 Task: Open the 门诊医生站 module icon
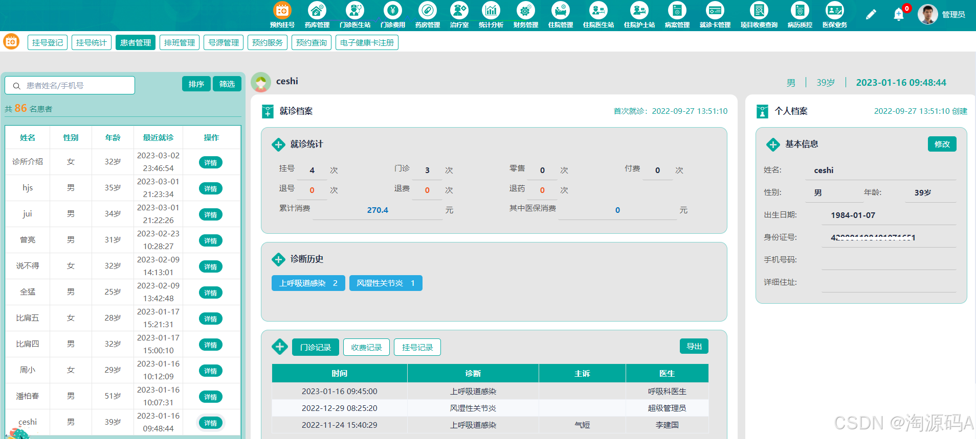[x=355, y=10]
